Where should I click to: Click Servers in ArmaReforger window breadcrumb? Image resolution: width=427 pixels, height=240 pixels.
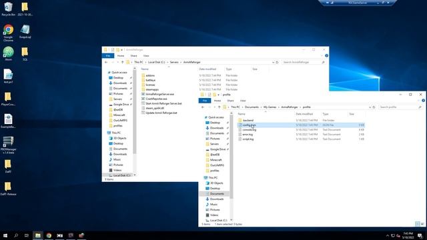coord(174,62)
